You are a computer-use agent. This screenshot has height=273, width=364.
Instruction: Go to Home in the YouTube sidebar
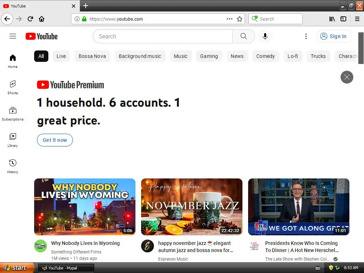[x=13, y=61]
